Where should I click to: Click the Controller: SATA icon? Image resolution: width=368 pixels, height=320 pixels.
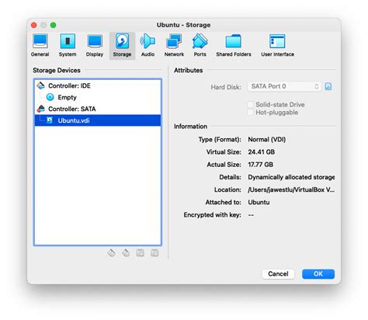[x=40, y=109]
